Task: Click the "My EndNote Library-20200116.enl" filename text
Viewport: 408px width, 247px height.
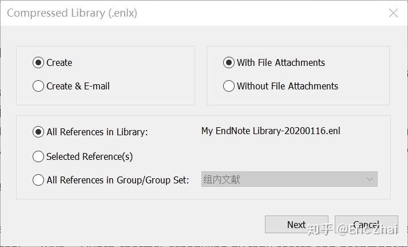Action: coord(271,131)
